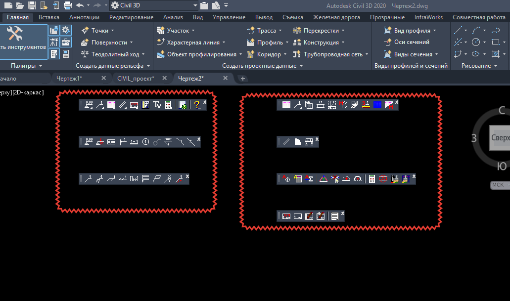Screen dimensions: 510x301
Task: Click the A with circled 1 icon
Action: tap(286, 179)
